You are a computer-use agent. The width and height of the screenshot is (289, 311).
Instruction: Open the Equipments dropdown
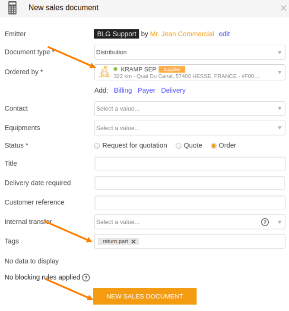click(x=190, y=128)
